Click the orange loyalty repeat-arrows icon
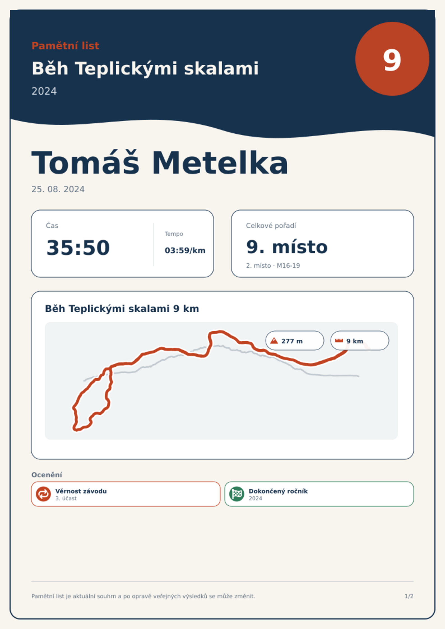This screenshot has width=445, height=629. coord(43,494)
